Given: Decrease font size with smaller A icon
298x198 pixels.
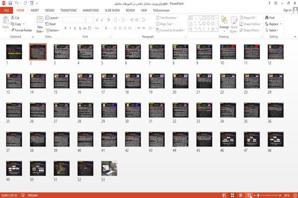Looking at the screenshot, I should tap(102, 20).
